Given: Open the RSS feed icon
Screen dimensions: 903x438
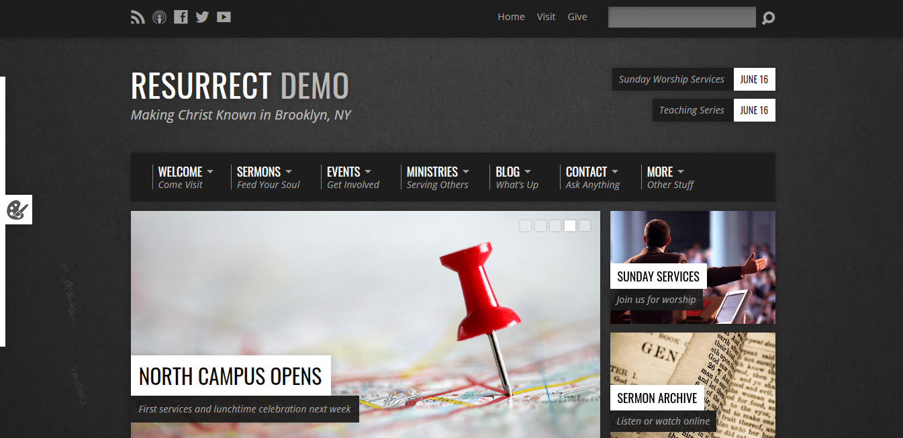Looking at the screenshot, I should [138, 17].
